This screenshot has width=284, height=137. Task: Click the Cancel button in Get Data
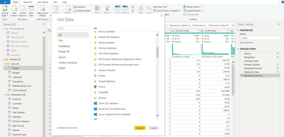(x=153, y=128)
